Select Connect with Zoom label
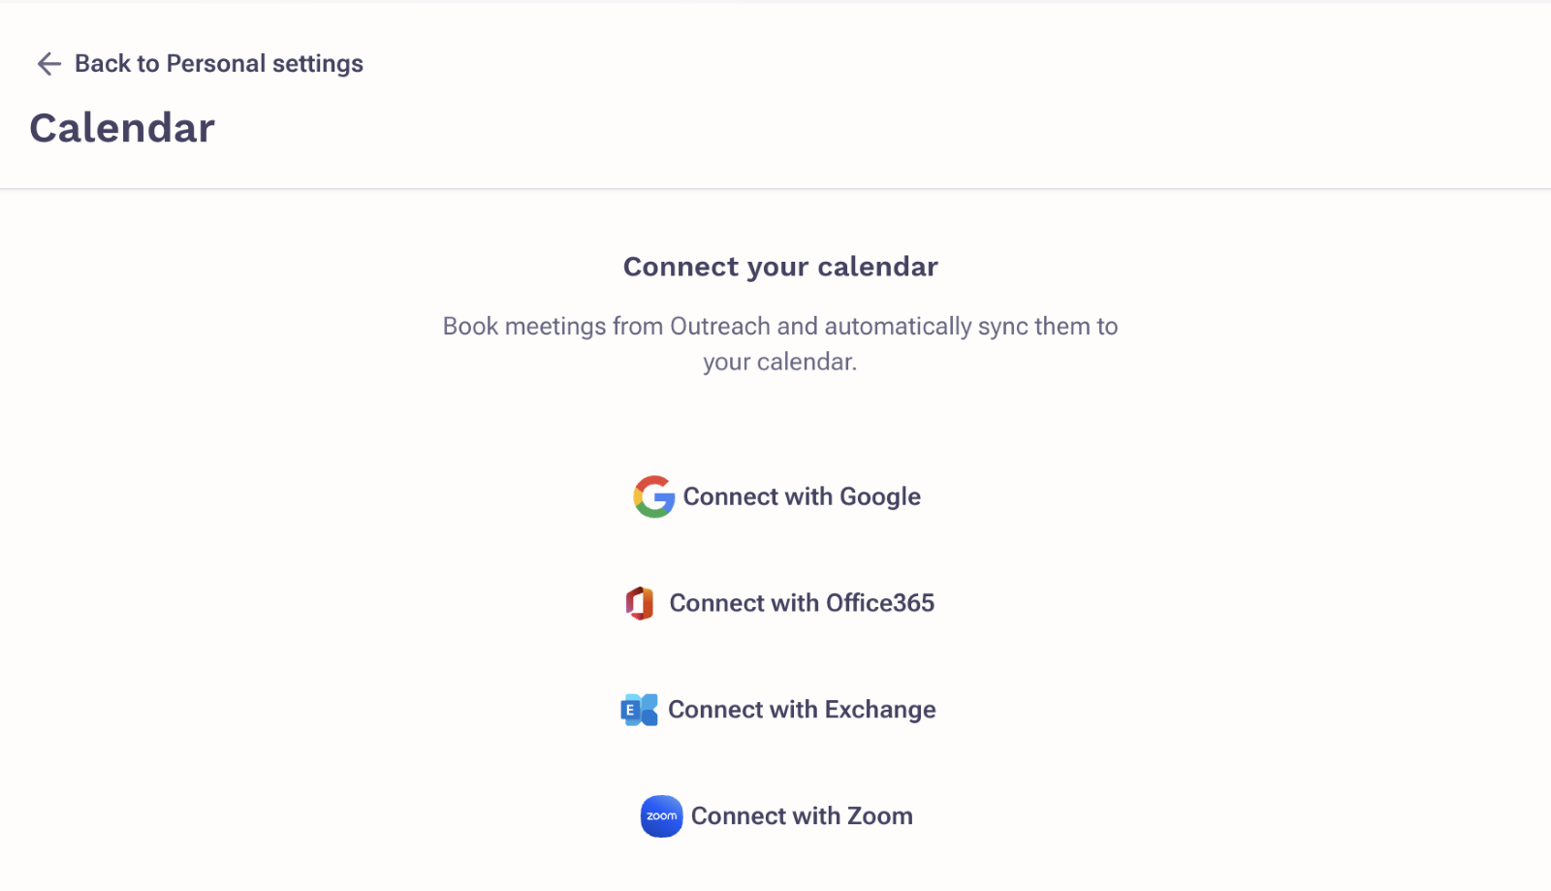The height and width of the screenshot is (891, 1551). click(802, 816)
